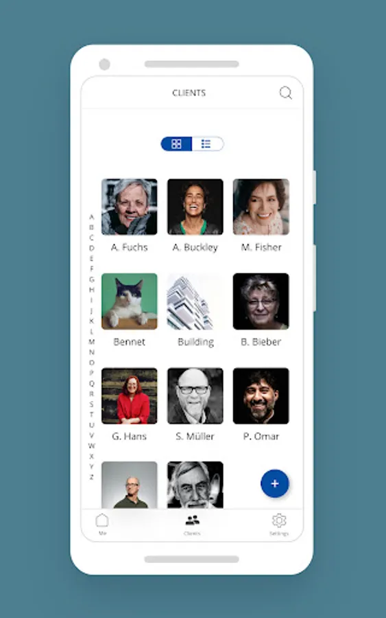Open A. Fuchs client photo

130,207
